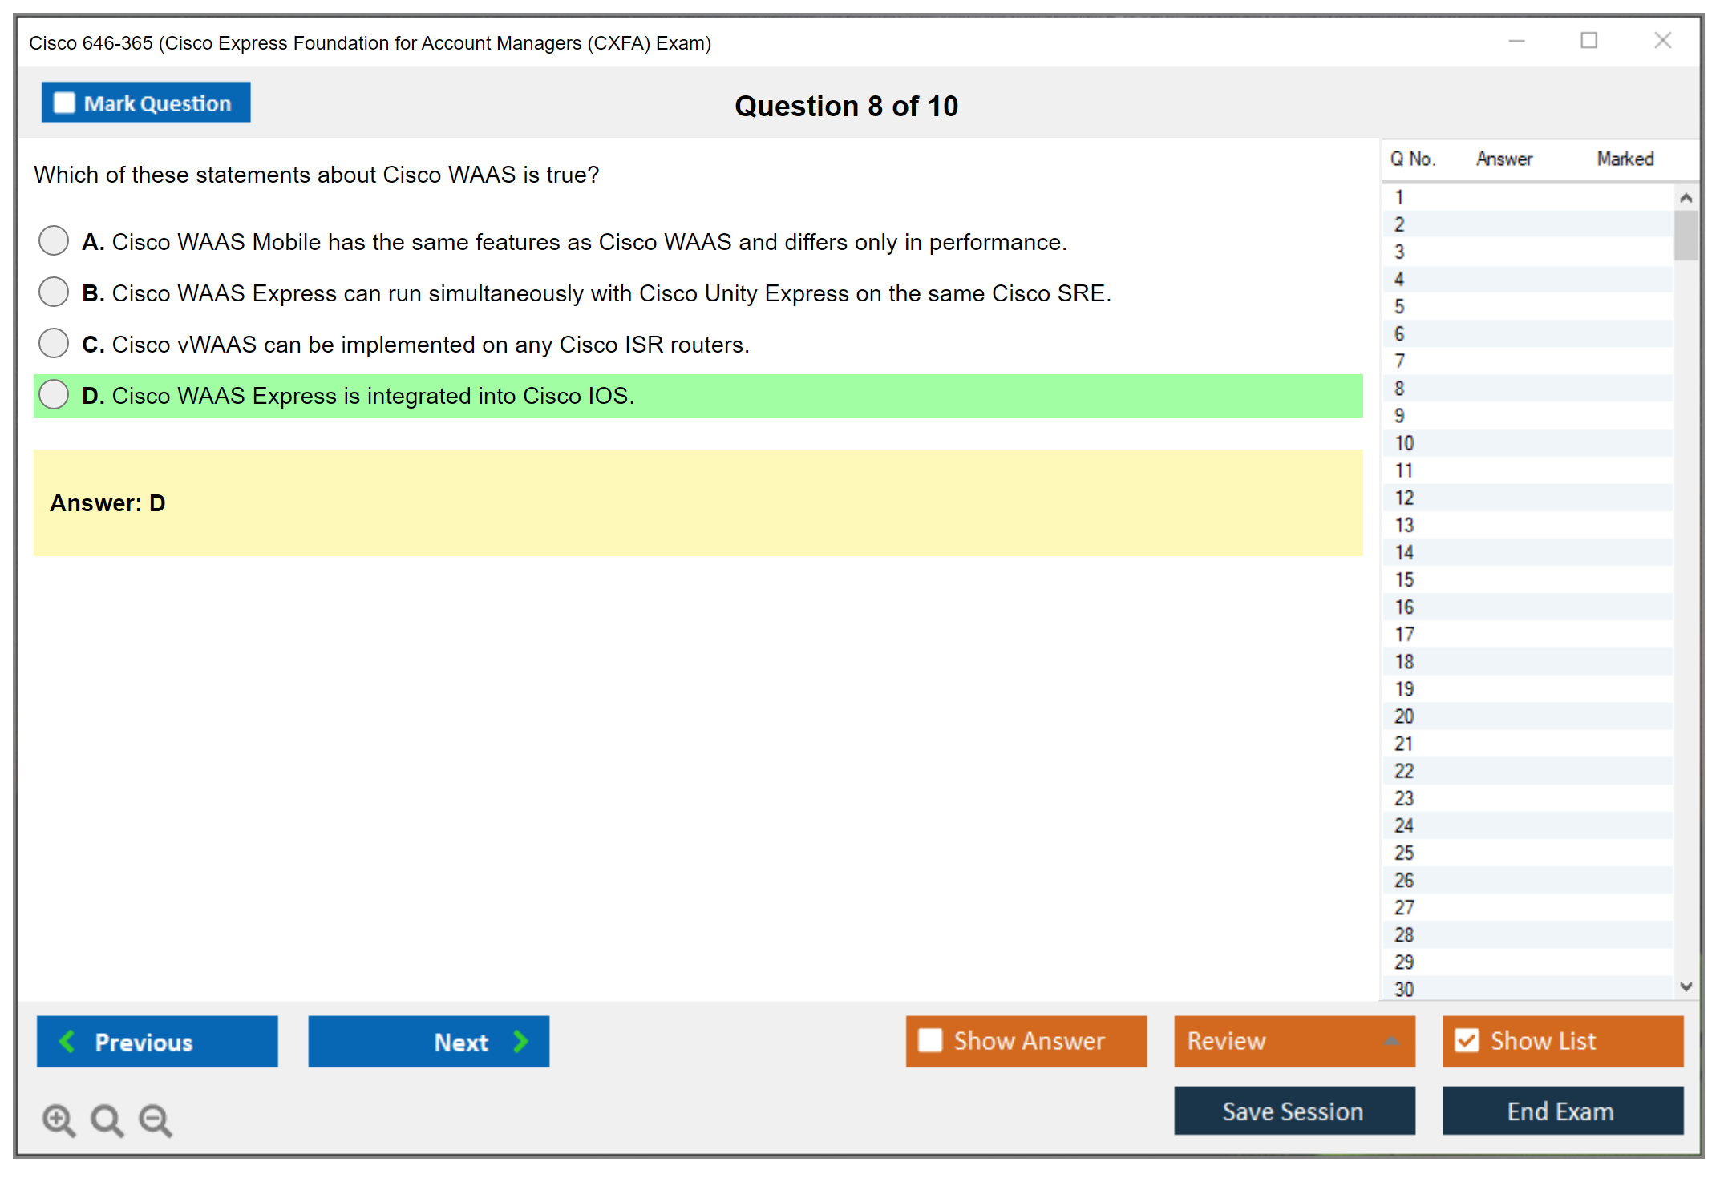This screenshot has width=1724, height=1178.
Task: Click the zoom in magnifier icon
Action: pos(58,1120)
